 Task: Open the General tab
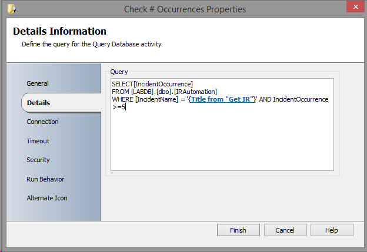pyautogui.click(x=38, y=83)
